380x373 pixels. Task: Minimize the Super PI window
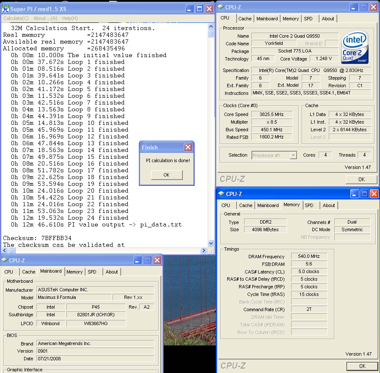pyautogui.click(x=189, y=9)
